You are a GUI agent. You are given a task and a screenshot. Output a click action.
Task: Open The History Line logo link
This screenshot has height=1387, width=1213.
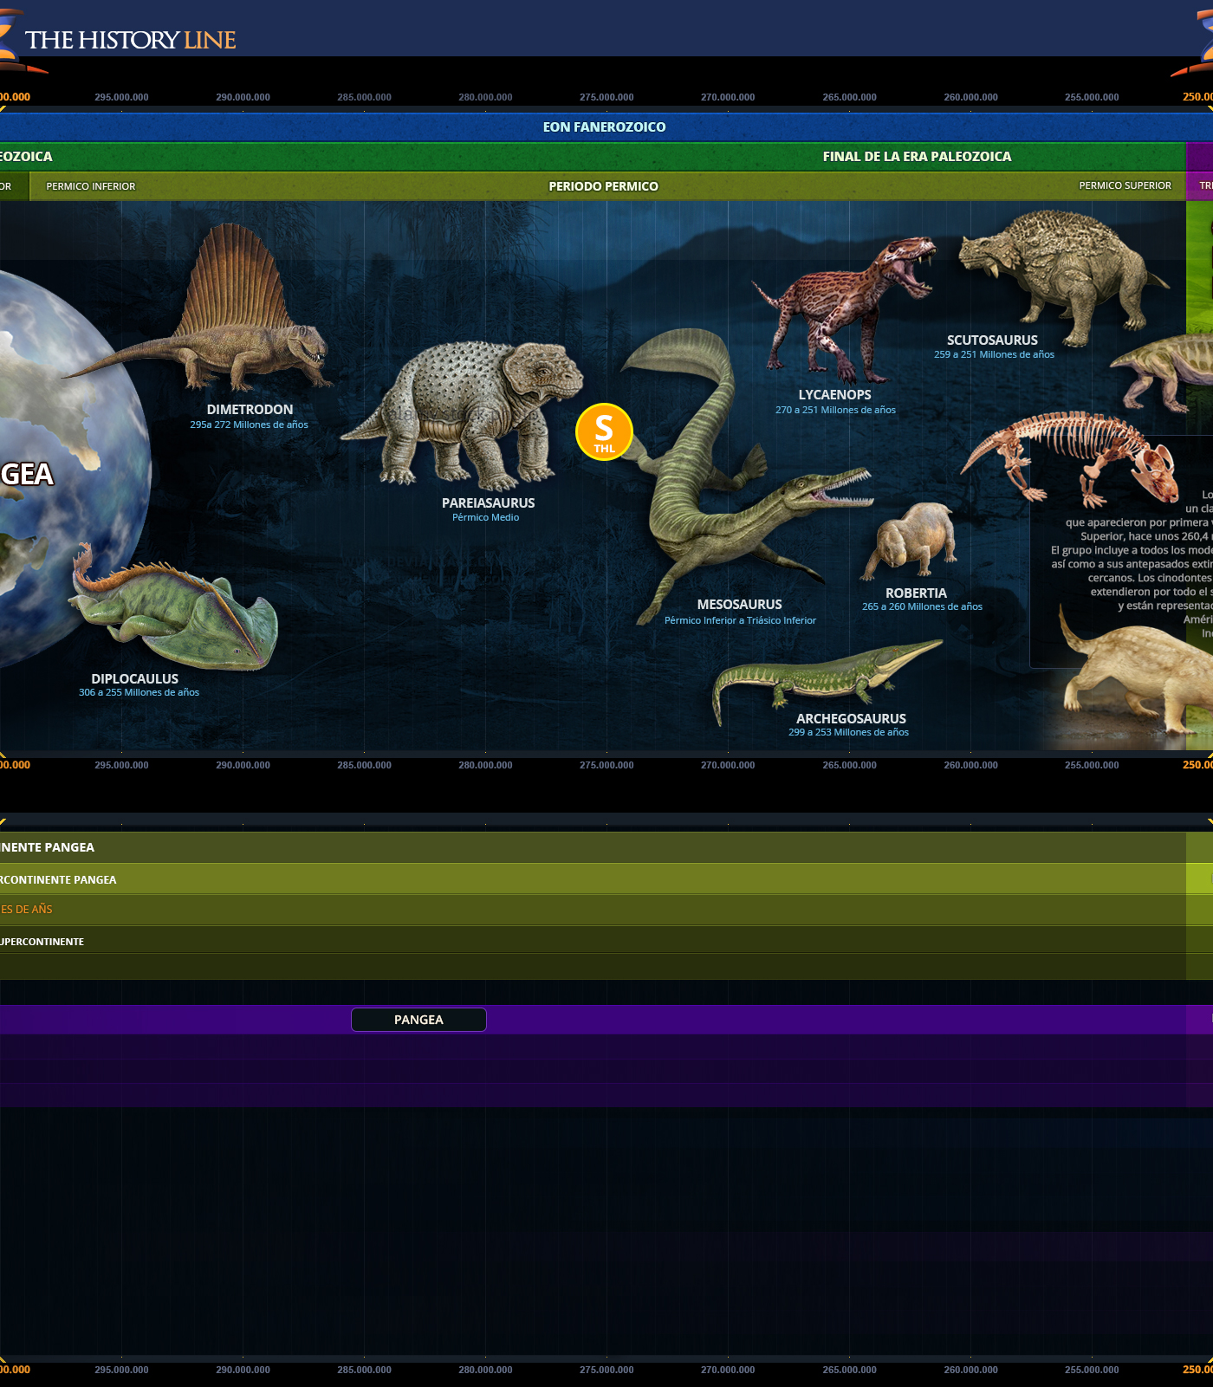[x=130, y=40]
